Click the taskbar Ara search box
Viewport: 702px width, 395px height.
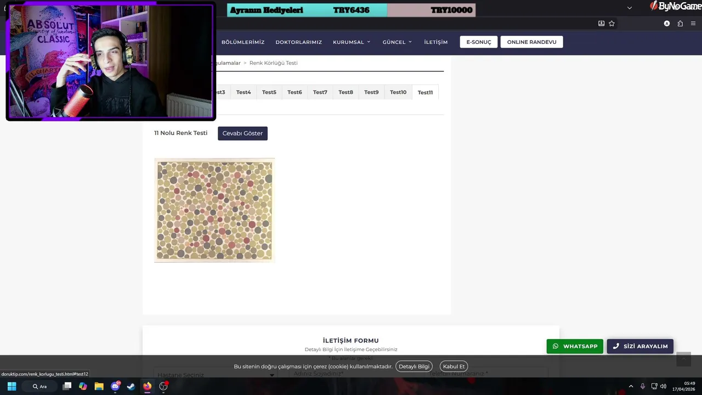tap(40, 386)
